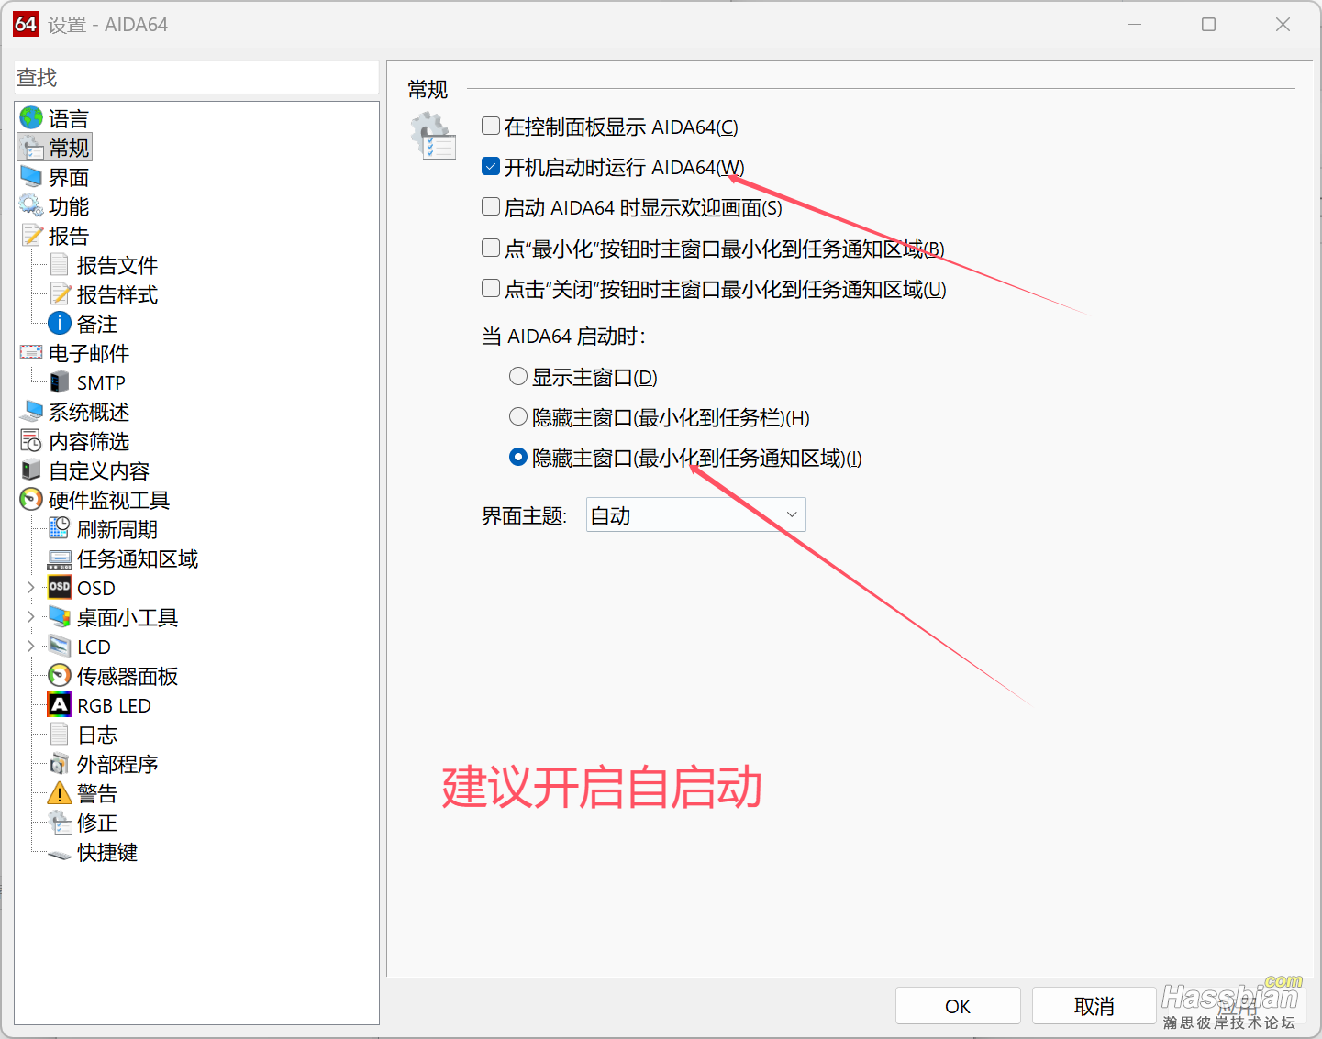This screenshot has height=1039, width=1322.
Task: Open the 报告 settings page
Action: pyautogui.click(x=69, y=236)
